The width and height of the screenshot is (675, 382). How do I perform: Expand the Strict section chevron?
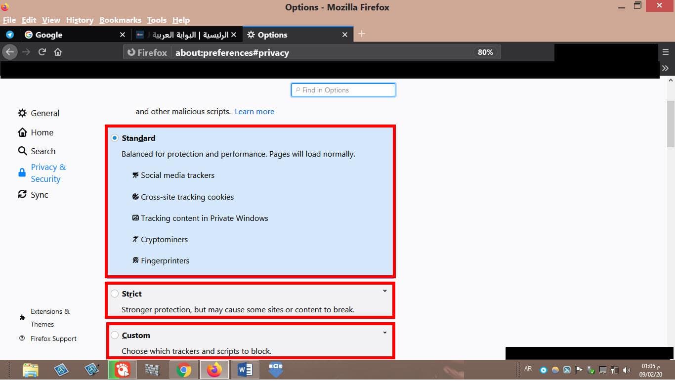[x=385, y=291]
